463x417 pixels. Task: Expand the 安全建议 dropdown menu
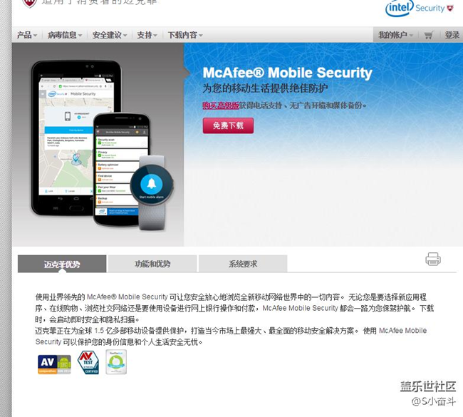click(x=110, y=35)
